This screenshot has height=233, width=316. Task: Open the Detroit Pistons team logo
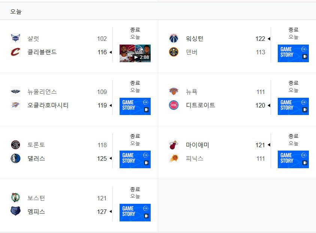point(174,105)
